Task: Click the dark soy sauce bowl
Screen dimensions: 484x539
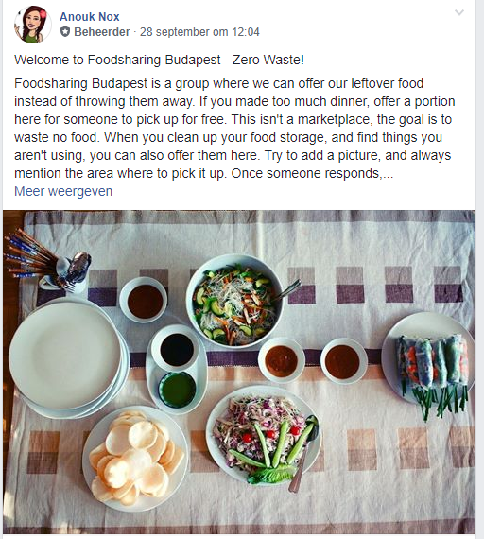Action: pyautogui.click(x=177, y=349)
